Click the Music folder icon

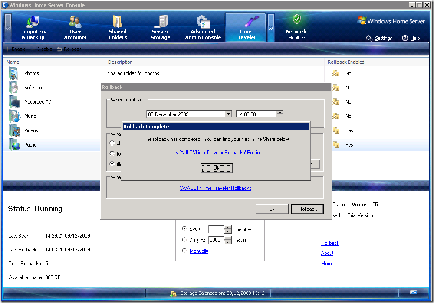pyautogui.click(x=15, y=117)
